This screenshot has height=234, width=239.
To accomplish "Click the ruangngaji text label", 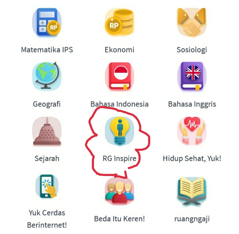I will pyautogui.click(x=192, y=219).
